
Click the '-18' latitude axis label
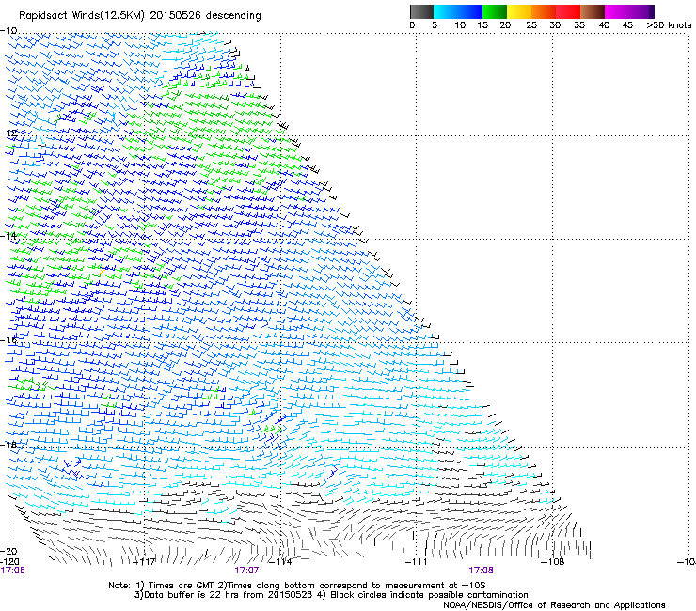click(8, 445)
